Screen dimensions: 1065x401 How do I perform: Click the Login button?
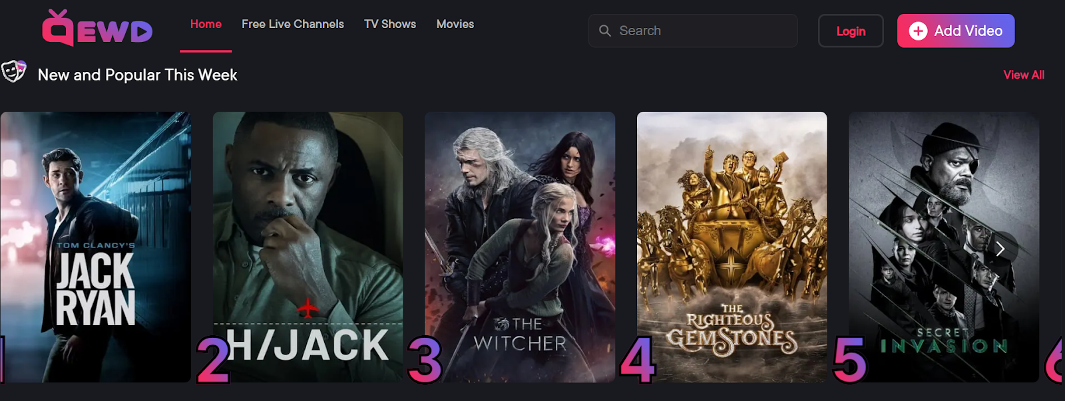click(851, 31)
